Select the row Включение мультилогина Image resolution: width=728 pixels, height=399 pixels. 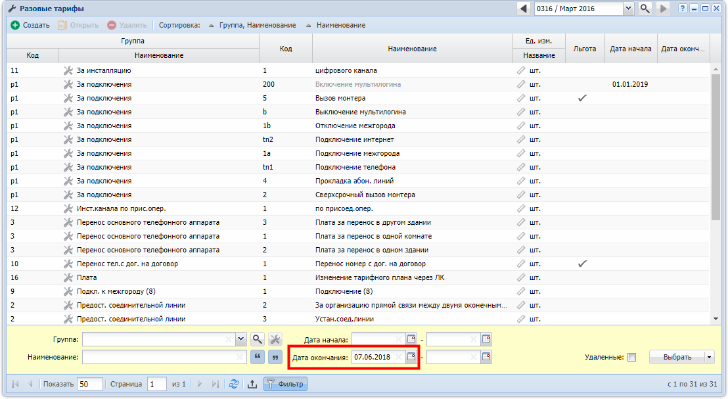[x=358, y=85]
